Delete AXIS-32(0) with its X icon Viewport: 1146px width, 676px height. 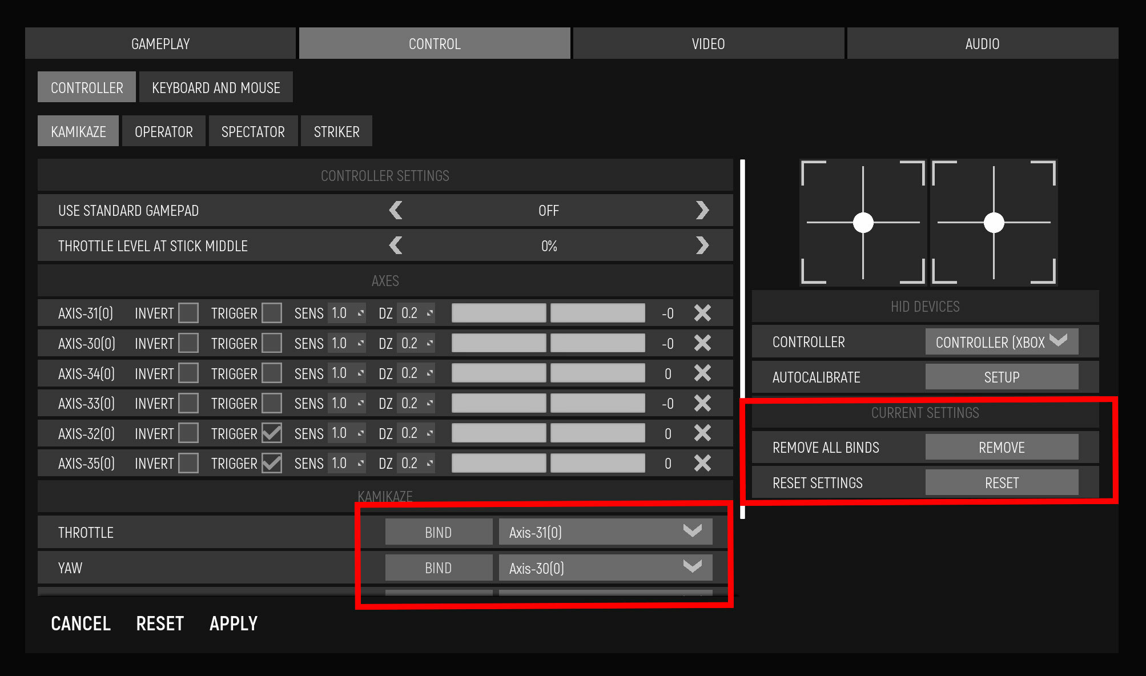702,433
